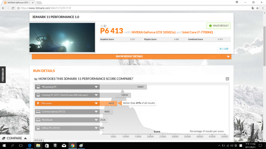The height and width of the screenshot is (149, 266).
Task: Click the This score trophy icon
Action: [38, 103]
